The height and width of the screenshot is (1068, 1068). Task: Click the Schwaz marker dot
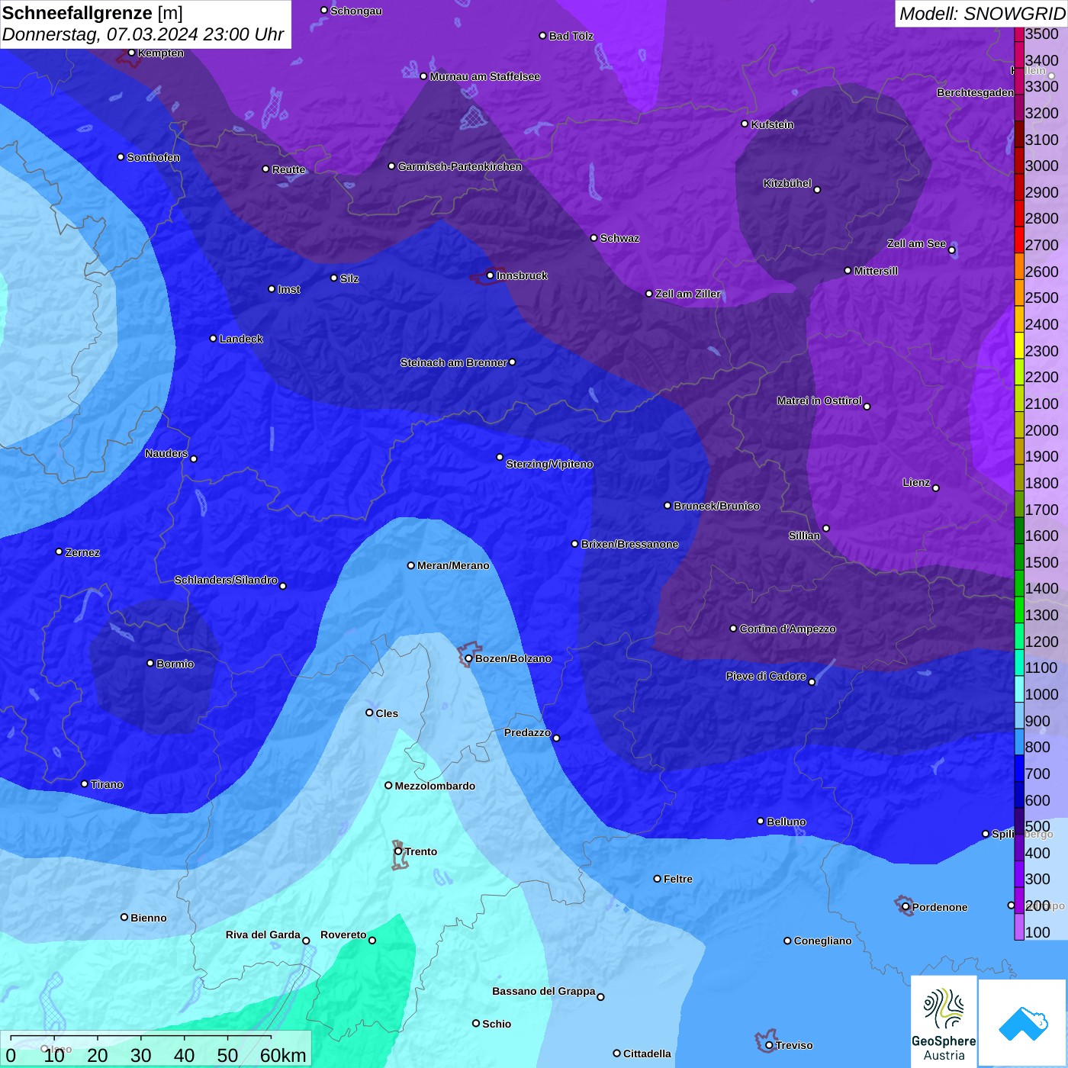tap(594, 238)
